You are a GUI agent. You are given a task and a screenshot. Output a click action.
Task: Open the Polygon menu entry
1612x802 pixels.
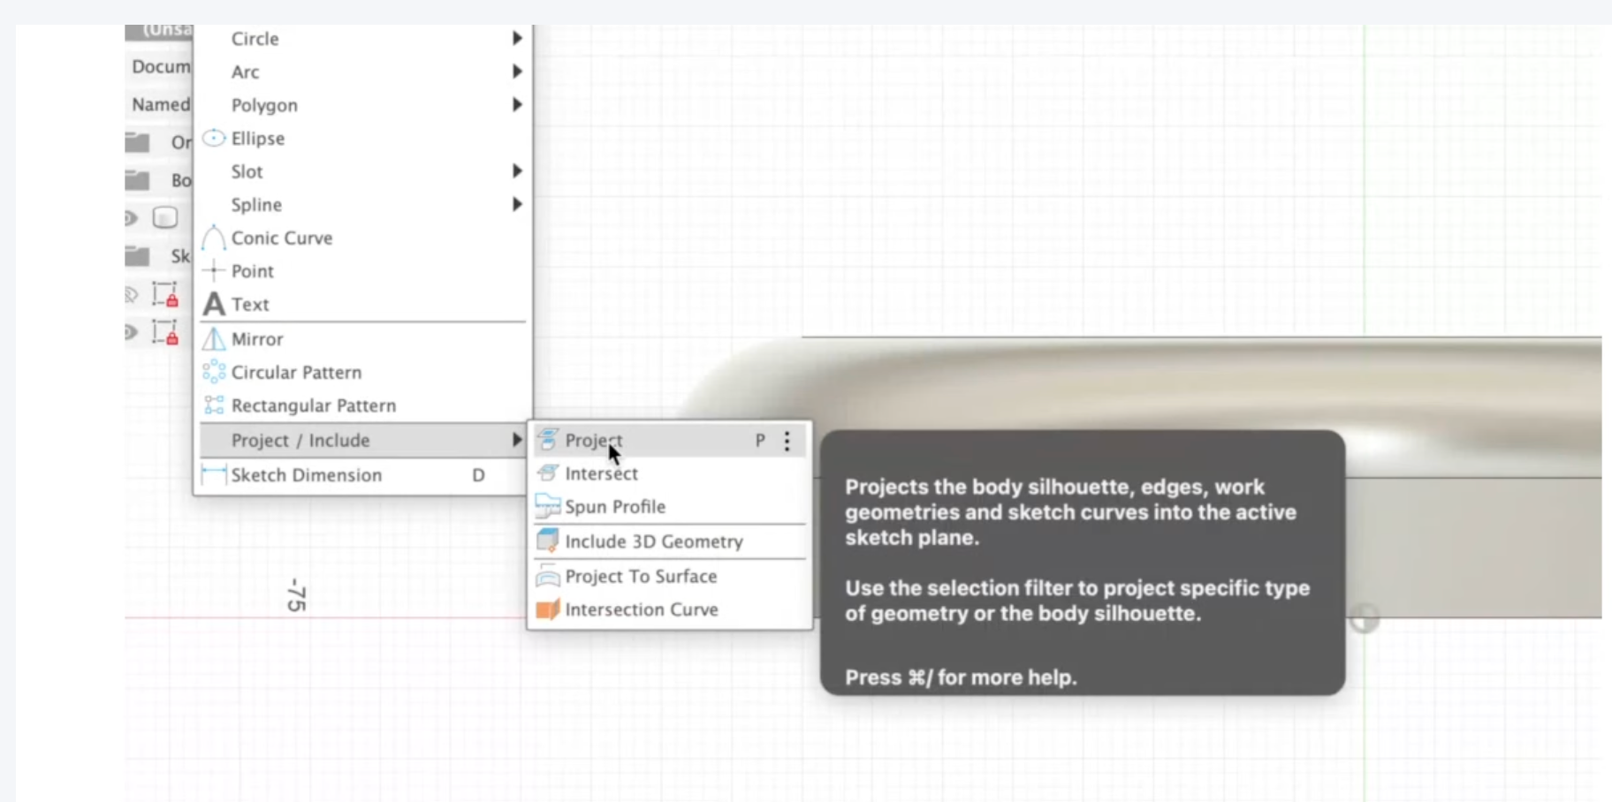click(x=363, y=105)
